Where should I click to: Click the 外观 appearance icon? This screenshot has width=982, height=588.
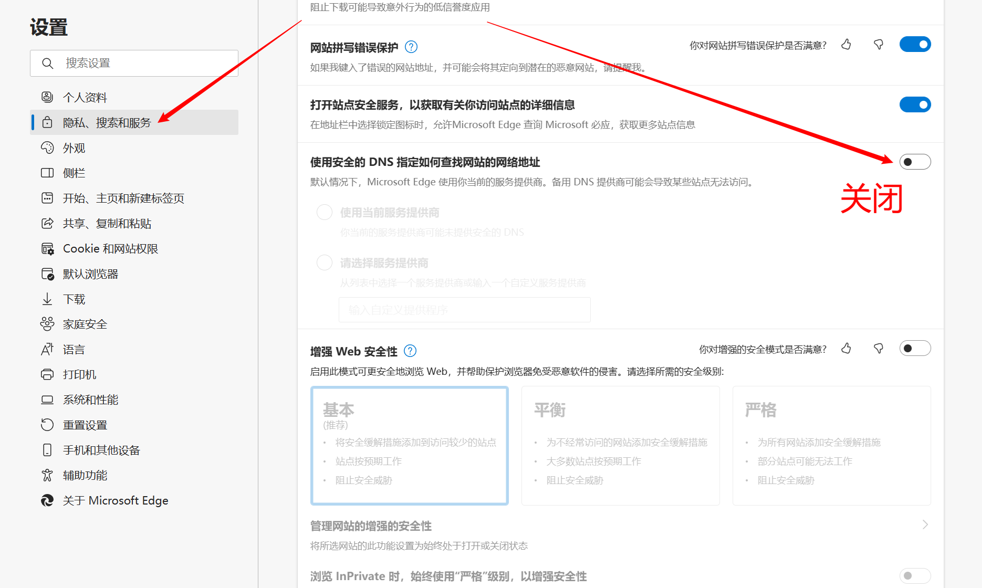tap(47, 148)
